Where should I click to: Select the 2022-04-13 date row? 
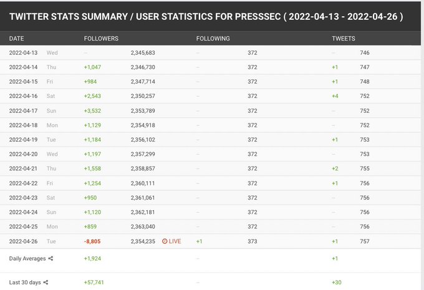(24, 53)
